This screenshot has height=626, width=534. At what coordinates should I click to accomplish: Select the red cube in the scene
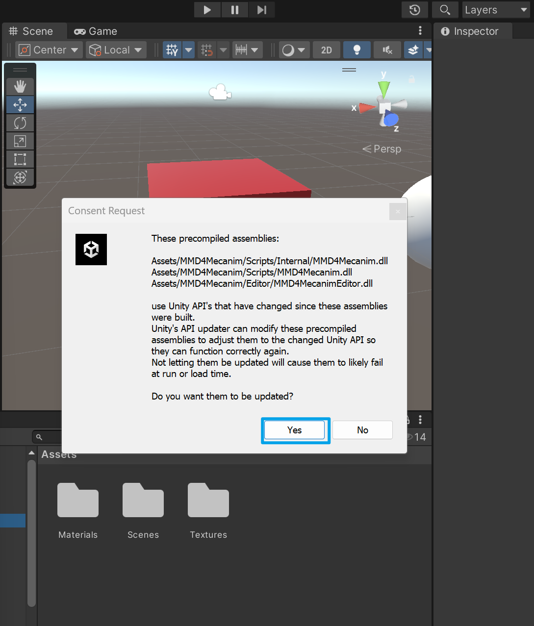[228, 179]
